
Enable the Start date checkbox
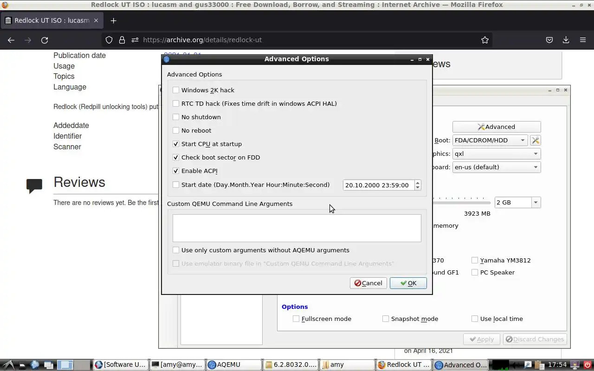pos(176,185)
